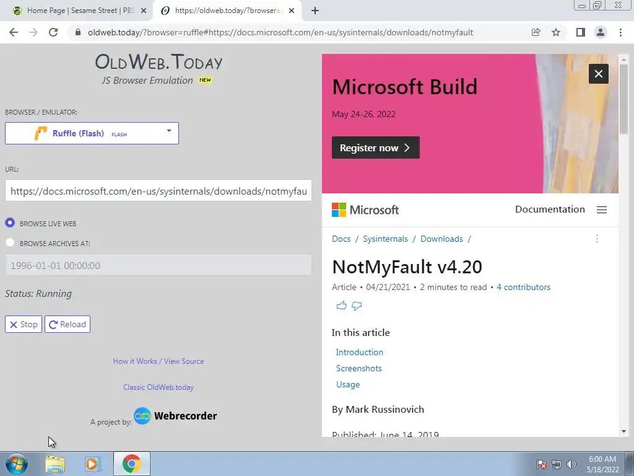The width and height of the screenshot is (634, 476).
Task: Click the OldWeb.Today title heading
Action: 158,62
